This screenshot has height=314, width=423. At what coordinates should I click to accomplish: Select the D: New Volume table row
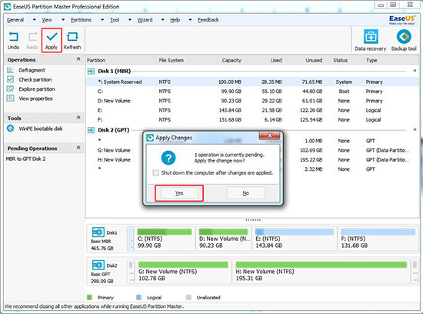(252, 101)
